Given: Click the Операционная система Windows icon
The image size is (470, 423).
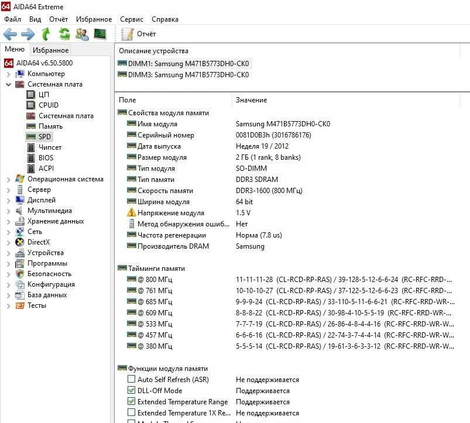Looking at the screenshot, I should [20, 179].
